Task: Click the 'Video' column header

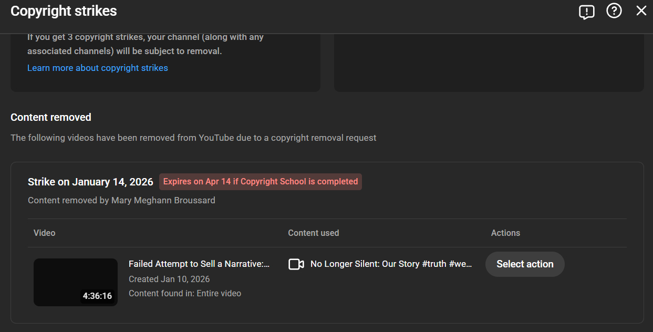Action: point(44,233)
